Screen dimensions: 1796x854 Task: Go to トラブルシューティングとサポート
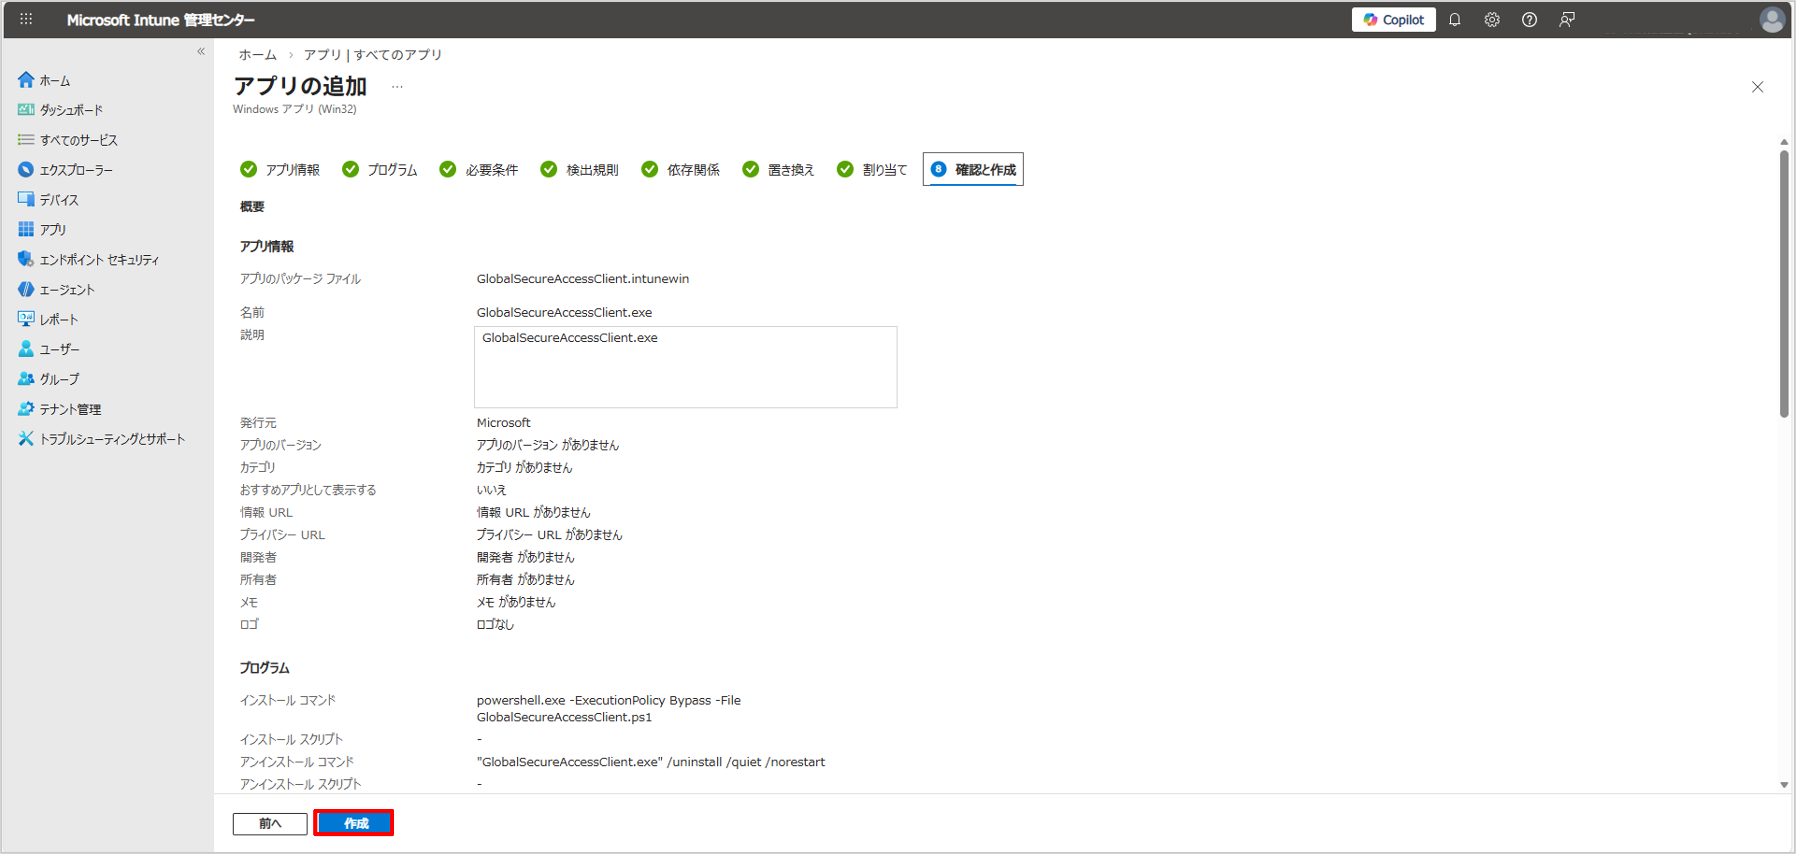(111, 439)
